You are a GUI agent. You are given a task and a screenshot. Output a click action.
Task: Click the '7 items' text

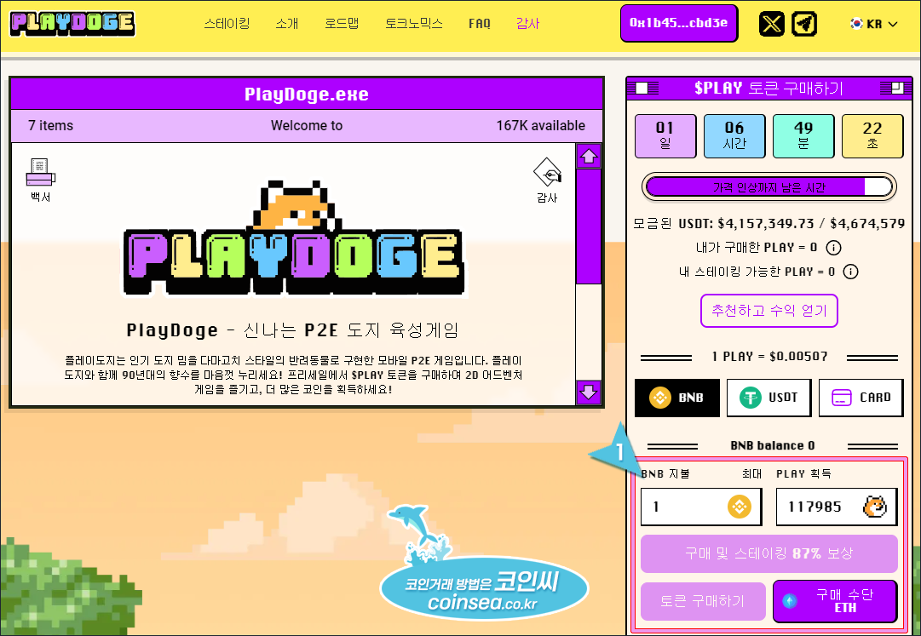click(x=50, y=125)
